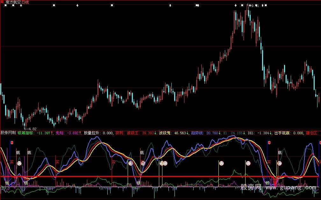The width and height of the screenshot is (321, 200).
Task: Click the up-down arrow info marker at chart top
Action: pos(170,5)
